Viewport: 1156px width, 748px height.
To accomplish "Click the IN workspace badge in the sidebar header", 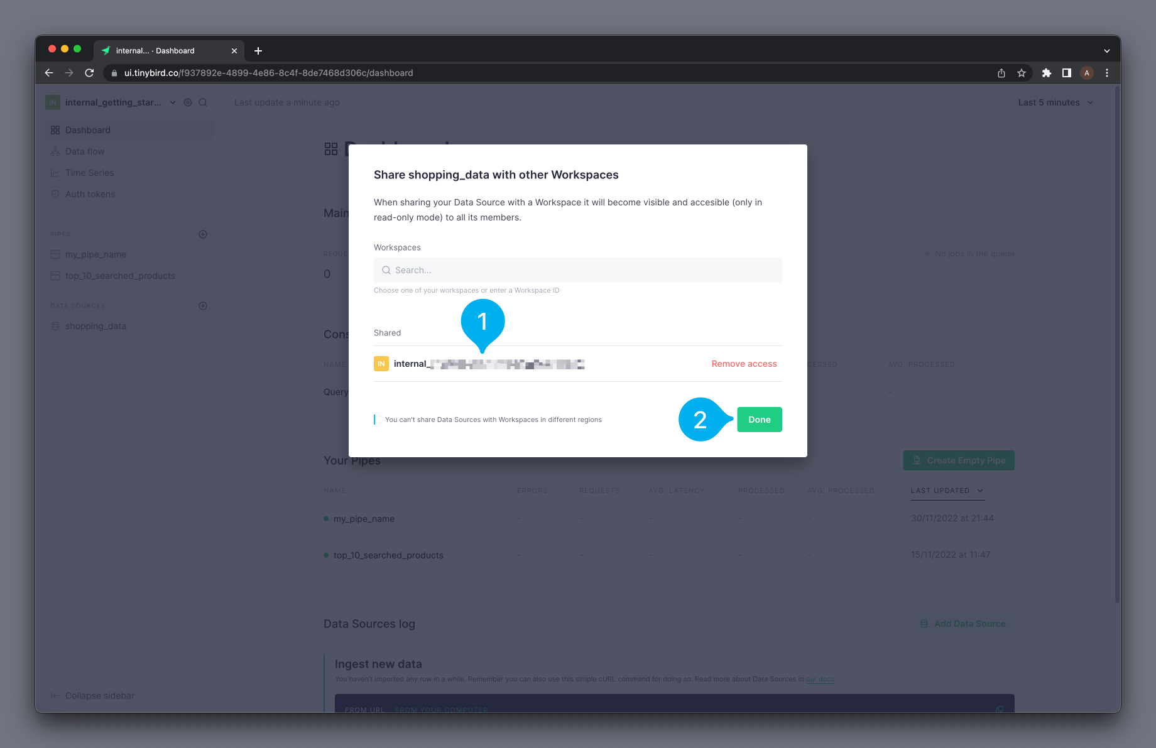I will pyautogui.click(x=53, y=102).
